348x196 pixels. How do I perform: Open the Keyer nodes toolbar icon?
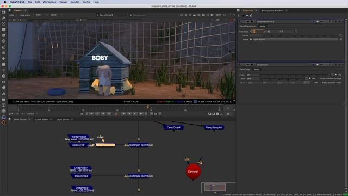tap(4, 47)
